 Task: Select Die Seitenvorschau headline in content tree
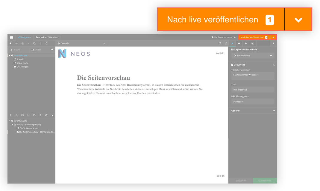(x=29, y=128)
